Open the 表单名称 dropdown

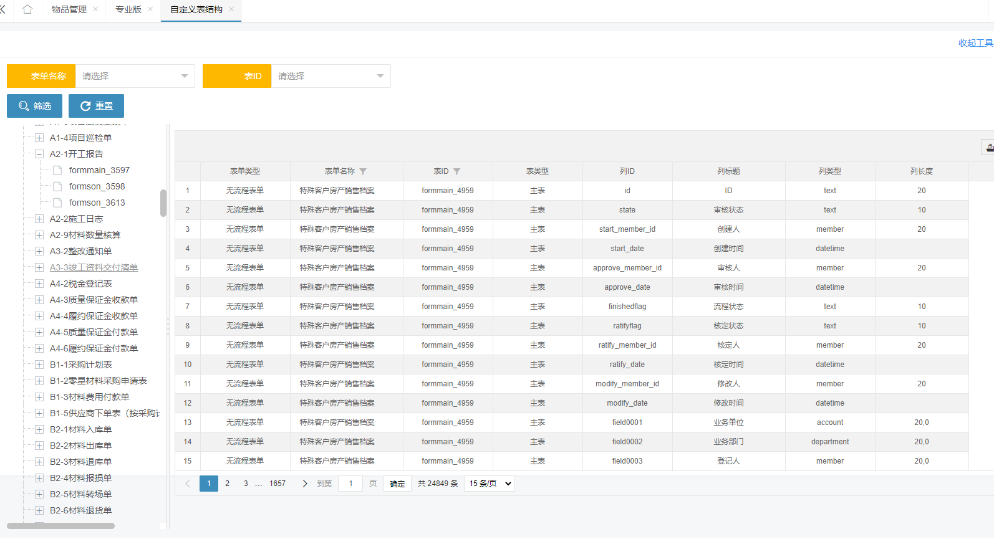[x=135, y=76]
